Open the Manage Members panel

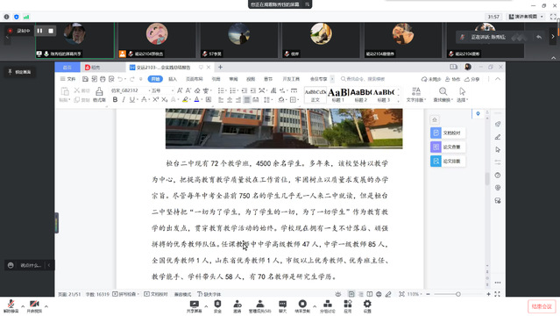(260, 306)
